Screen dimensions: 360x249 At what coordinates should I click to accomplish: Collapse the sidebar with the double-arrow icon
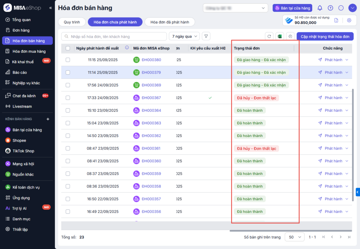pyautogui.click(x=51, y=8)
